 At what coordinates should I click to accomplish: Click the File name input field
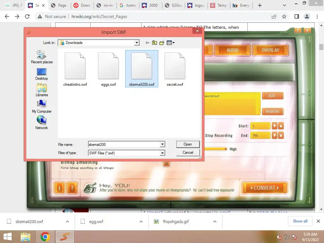pyautogui.click(x=124, y=144)
